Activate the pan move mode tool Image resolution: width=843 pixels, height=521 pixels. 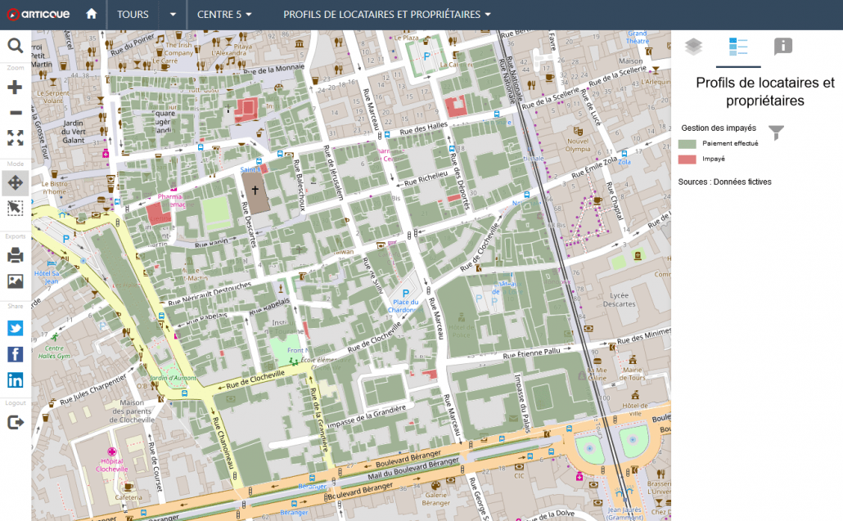tap(15, 183)
